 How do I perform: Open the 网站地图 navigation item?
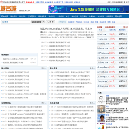pyautogui.click(x=118, y=16)
